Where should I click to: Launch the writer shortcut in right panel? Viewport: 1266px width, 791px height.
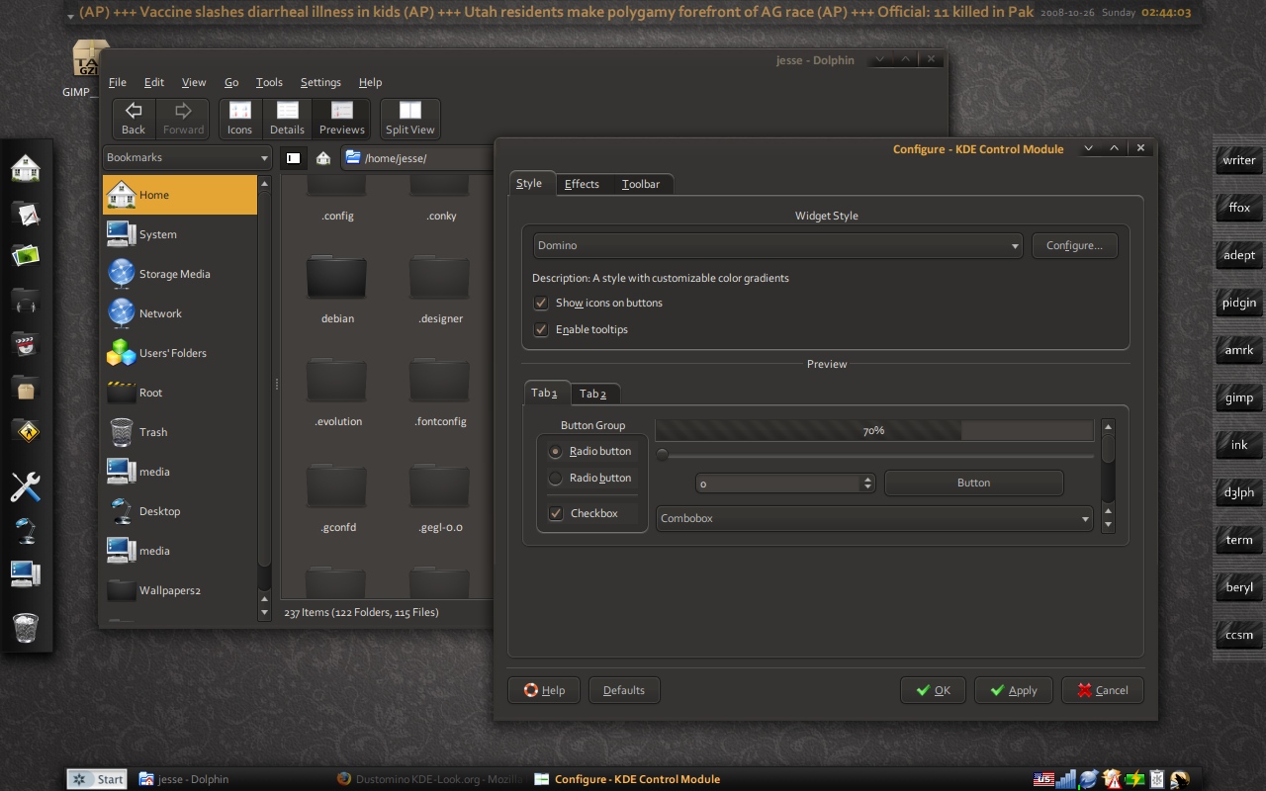tap(1239, 160)
